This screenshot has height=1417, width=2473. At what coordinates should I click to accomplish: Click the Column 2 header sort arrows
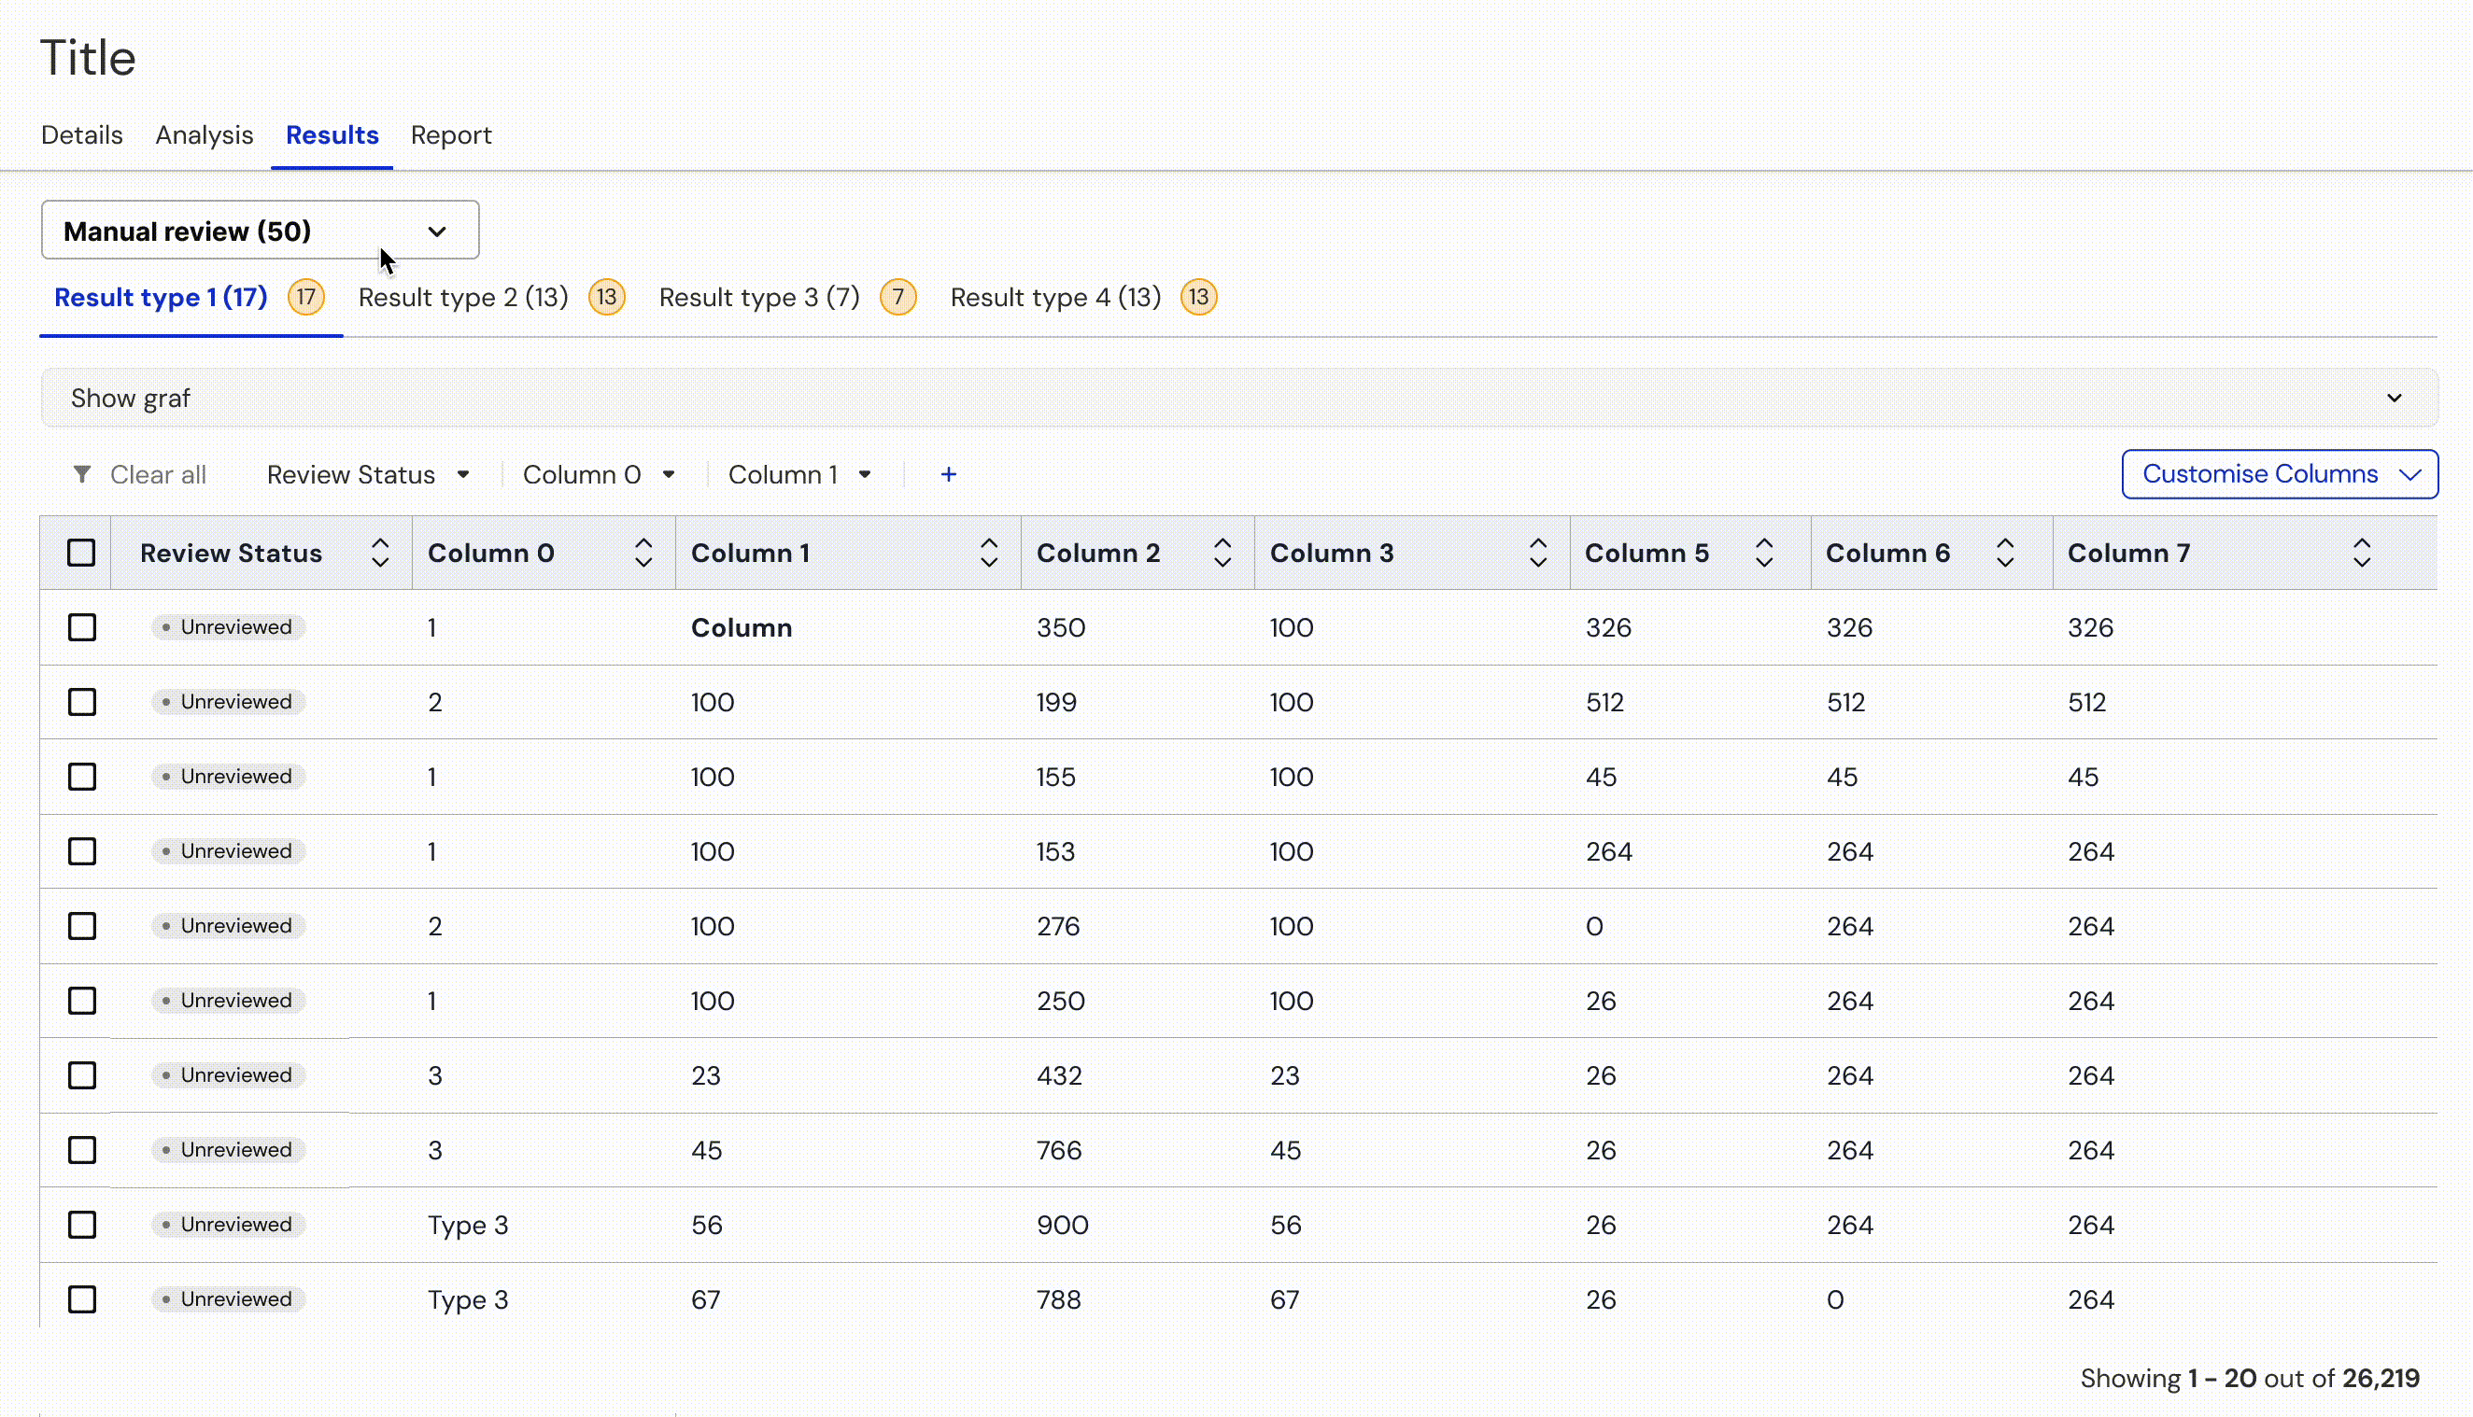(x=1222, y=553)
